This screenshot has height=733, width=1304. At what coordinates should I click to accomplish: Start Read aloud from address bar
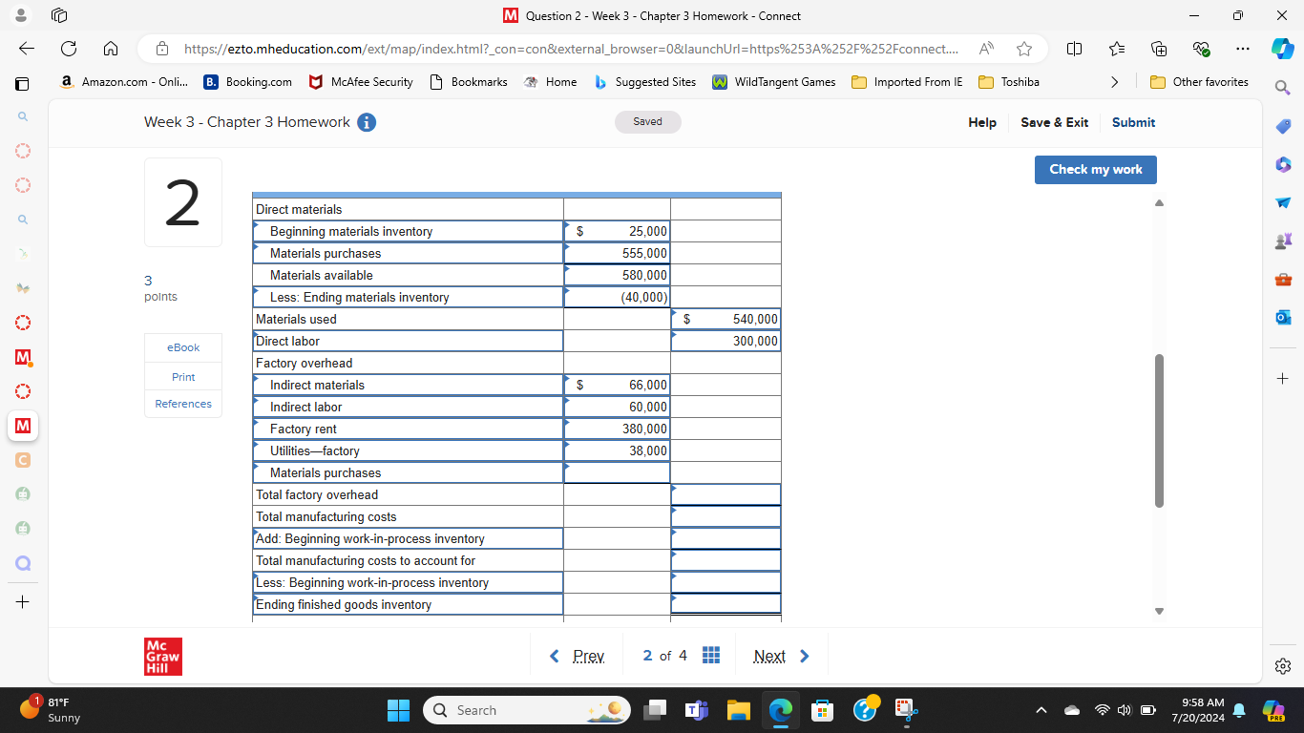coord(986,49)
